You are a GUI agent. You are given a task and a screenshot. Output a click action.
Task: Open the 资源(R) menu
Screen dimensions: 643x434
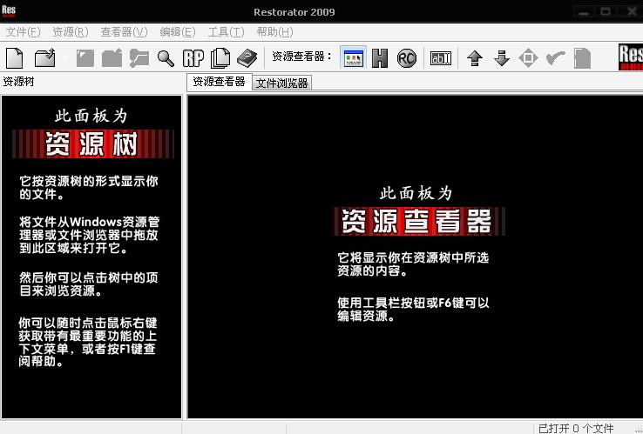point(71,32)
